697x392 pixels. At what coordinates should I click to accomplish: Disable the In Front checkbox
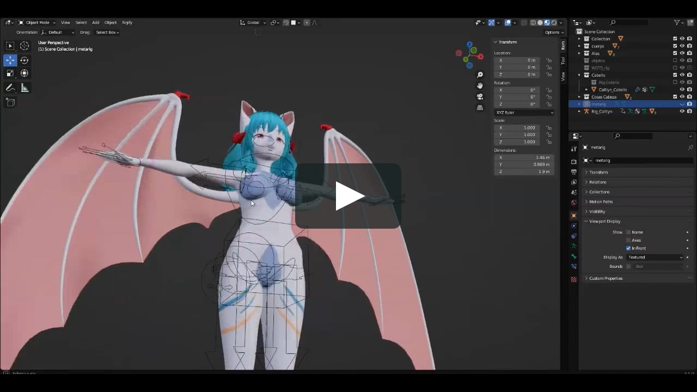click(x=628, y=248)
